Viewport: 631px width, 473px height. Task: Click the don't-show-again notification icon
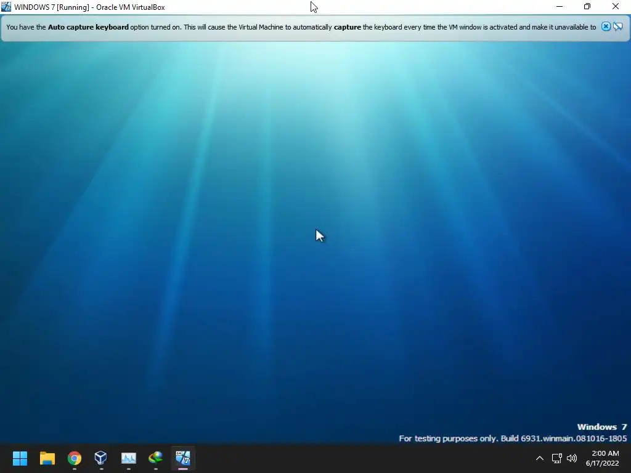tap(618, 26)
